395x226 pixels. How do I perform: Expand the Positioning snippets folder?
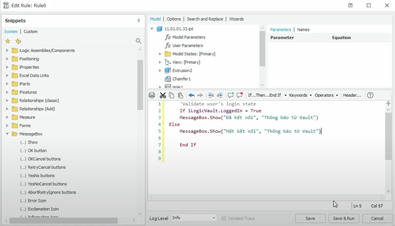[x=7, y=59]
